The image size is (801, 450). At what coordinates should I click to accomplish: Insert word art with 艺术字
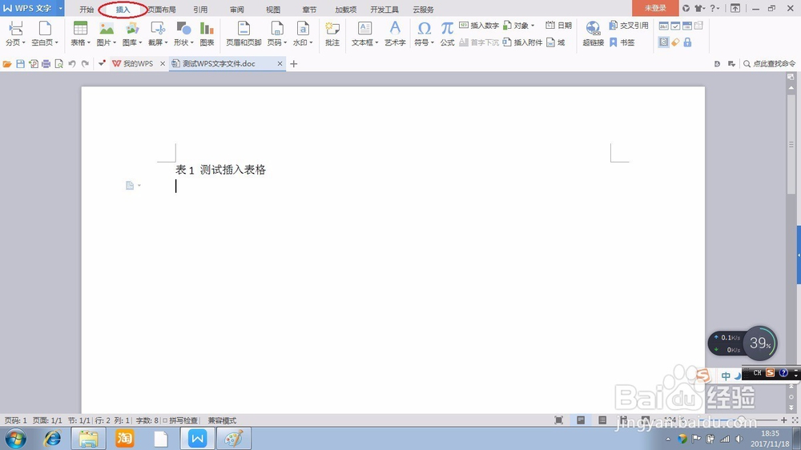(395, 34)
